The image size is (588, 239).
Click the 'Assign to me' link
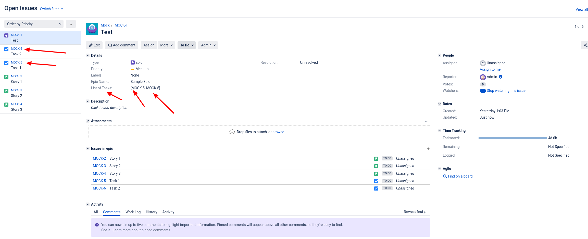coord(490,69)
